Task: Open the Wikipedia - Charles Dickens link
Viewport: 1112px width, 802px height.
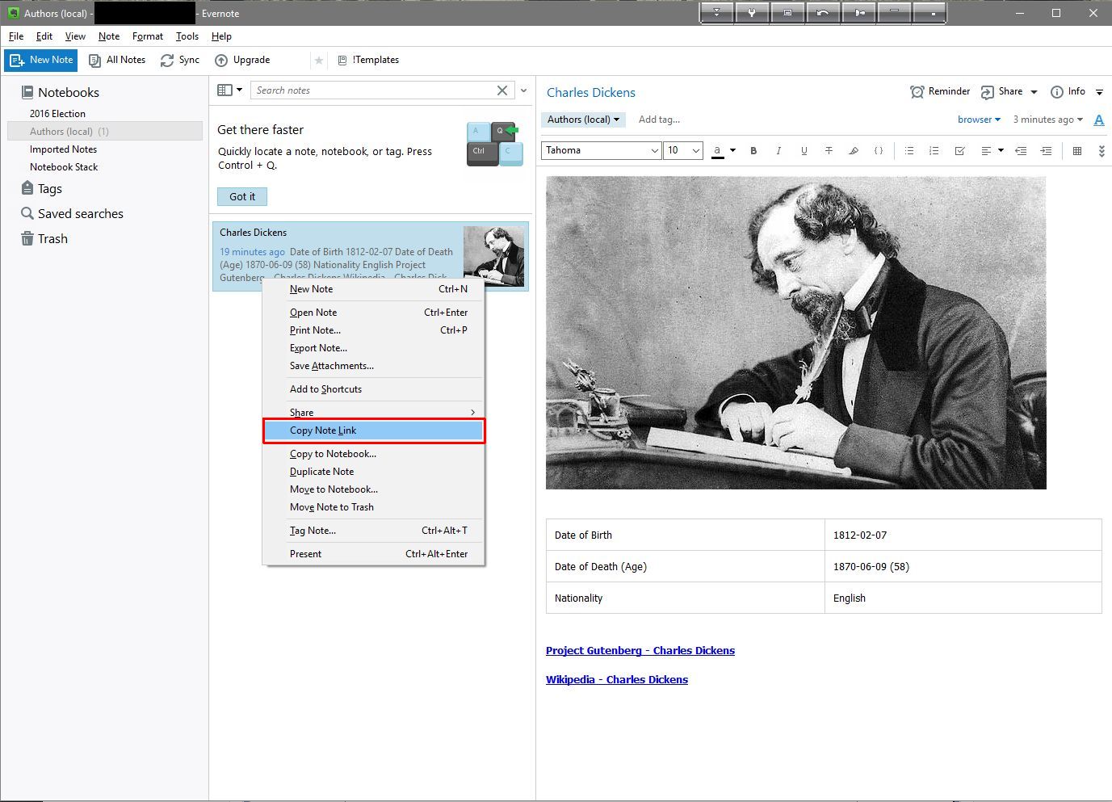Action: (617, 679)
